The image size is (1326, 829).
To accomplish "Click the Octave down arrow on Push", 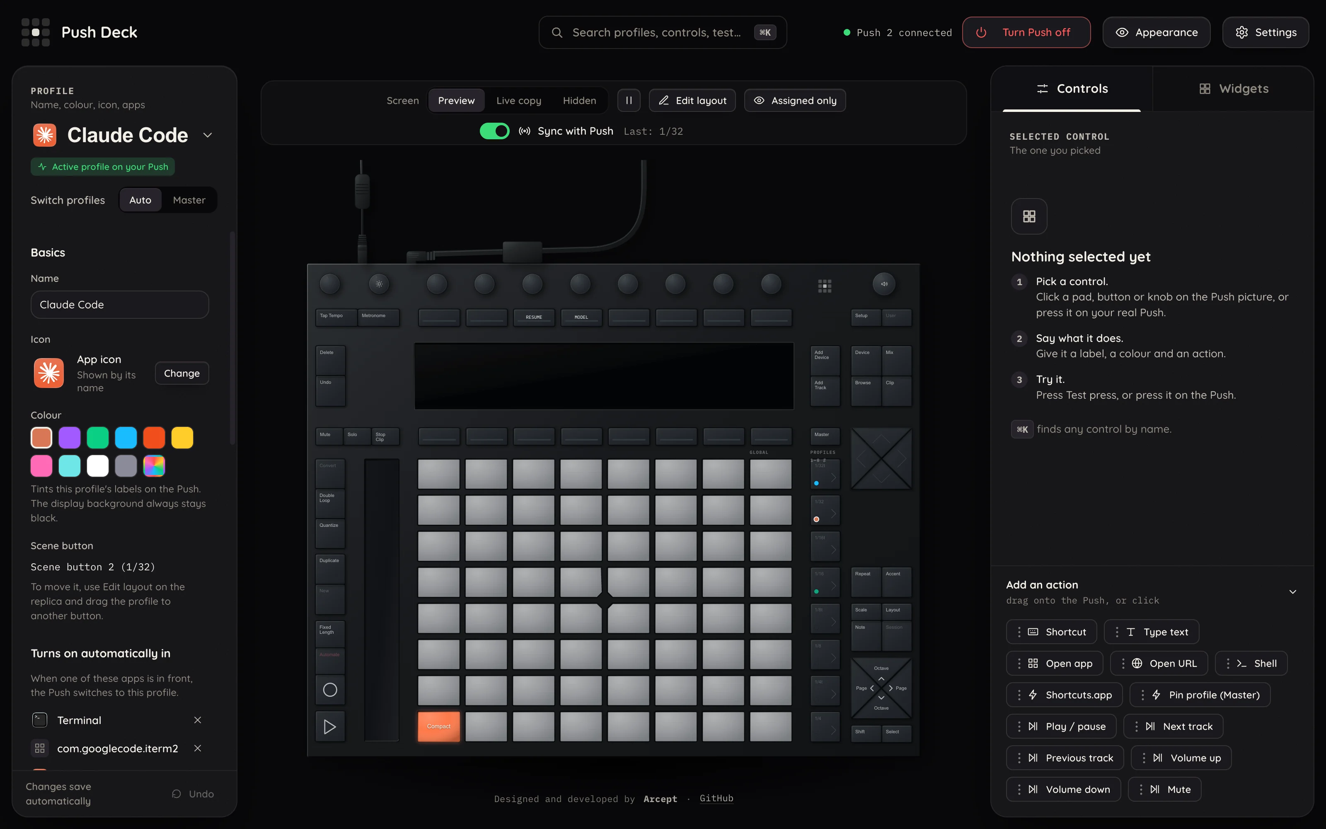I will (x=881, y=698).
